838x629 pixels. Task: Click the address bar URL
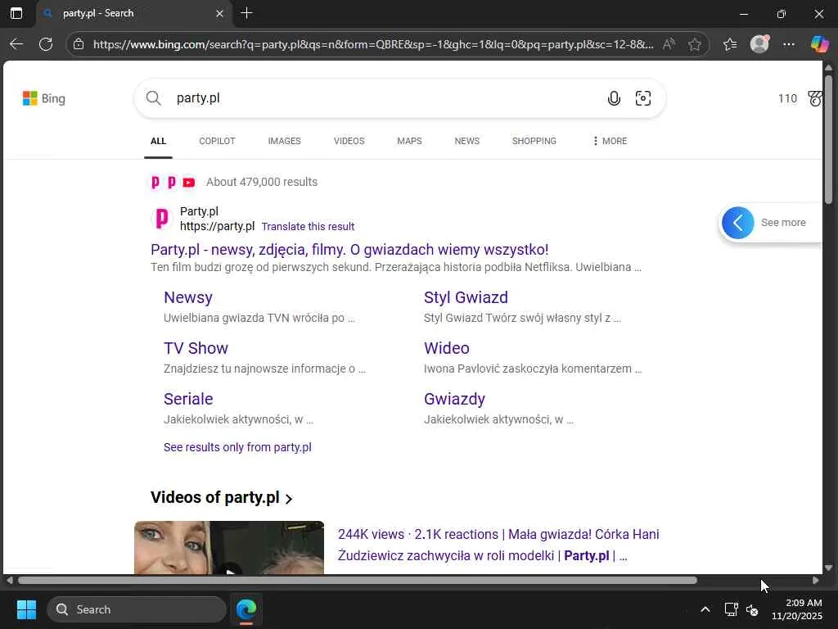click(x=372, y=44)
